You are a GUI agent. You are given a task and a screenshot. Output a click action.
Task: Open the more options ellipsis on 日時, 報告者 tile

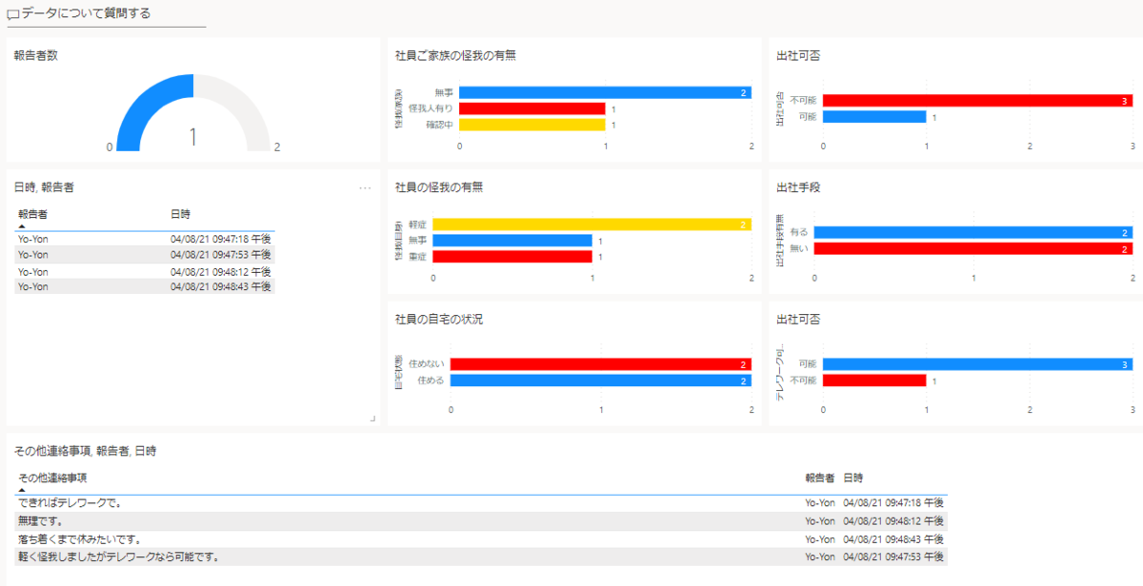coord(365,188)
